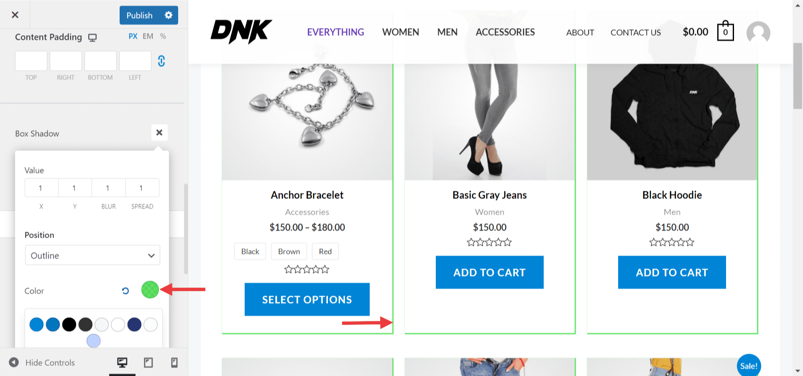Click Select Options for Anchor Bracelet

tap(307, 299)
